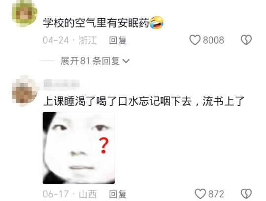Viewport: 266px width, 201px height.
Task: Tap the 06-17 · 山西 timestamp
Action: (x=70, y=194)
